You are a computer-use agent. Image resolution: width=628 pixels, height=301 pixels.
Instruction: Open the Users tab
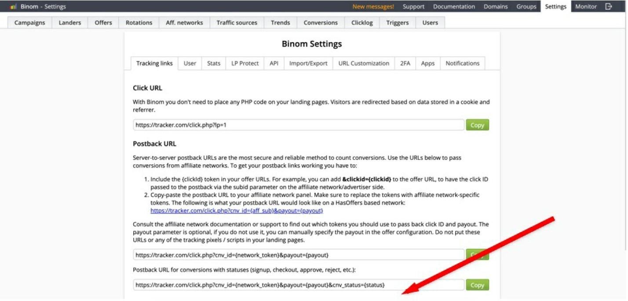430,23
